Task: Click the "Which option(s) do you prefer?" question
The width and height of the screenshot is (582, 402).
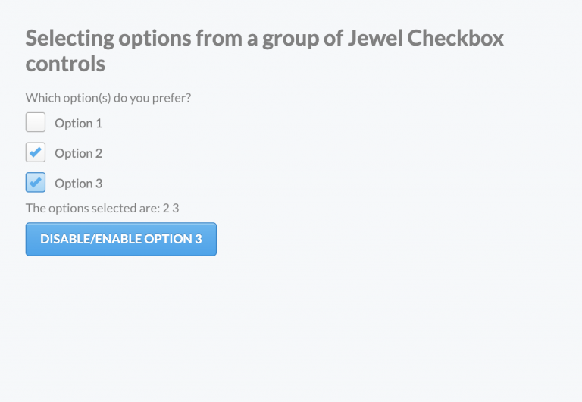Action: pyautogui.click(x=108, y=98)
